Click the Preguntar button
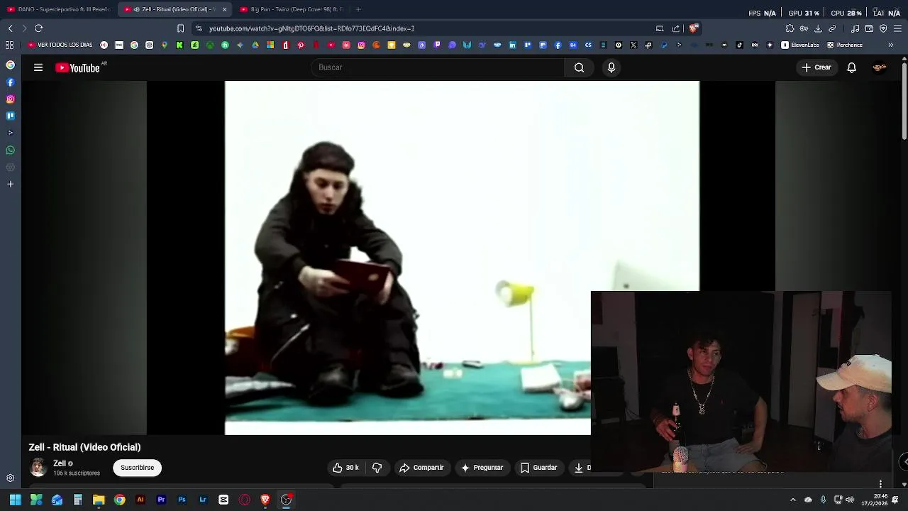 tap(482, 468)
